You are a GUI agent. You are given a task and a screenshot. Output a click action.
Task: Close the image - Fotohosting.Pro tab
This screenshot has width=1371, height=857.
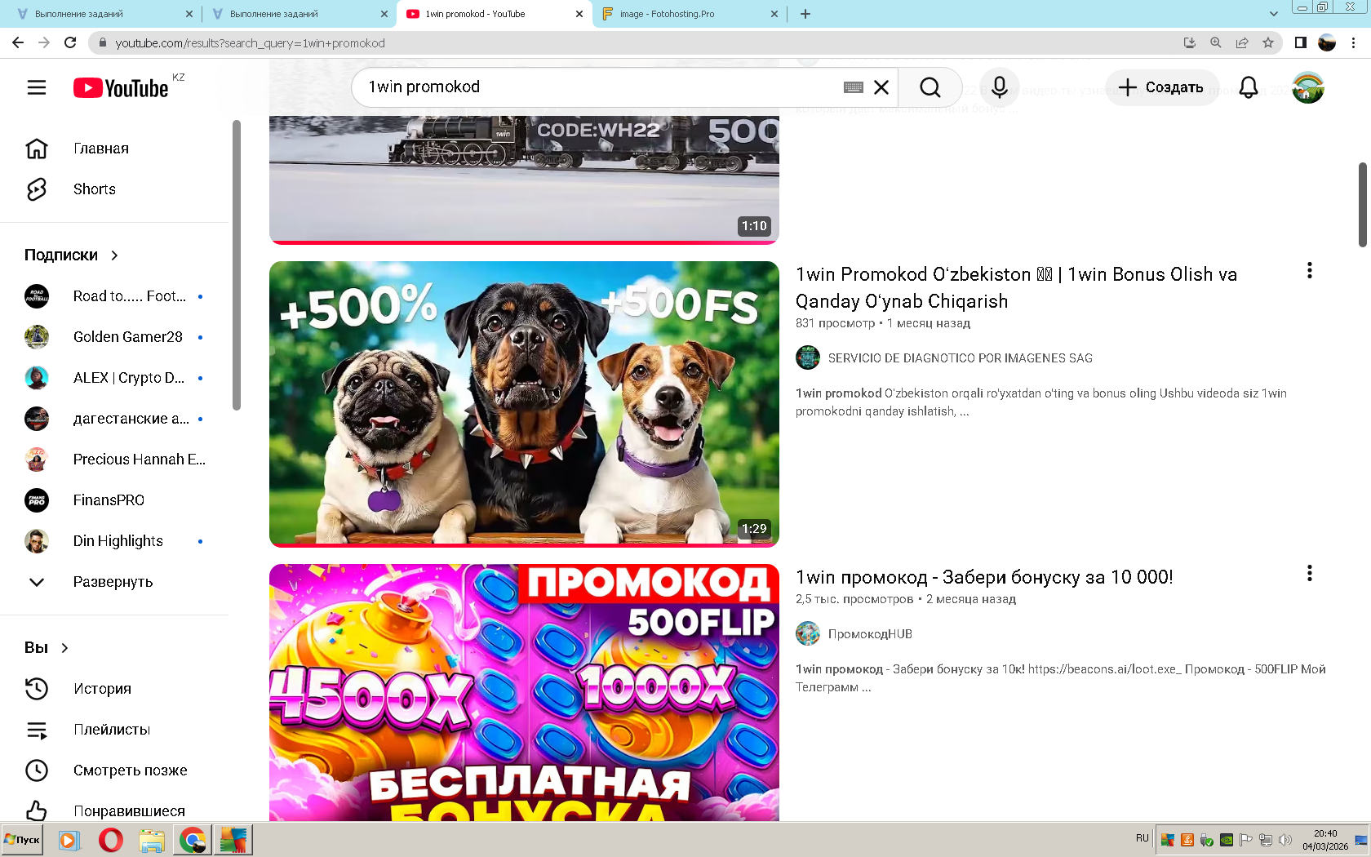(x=774, y=14)
